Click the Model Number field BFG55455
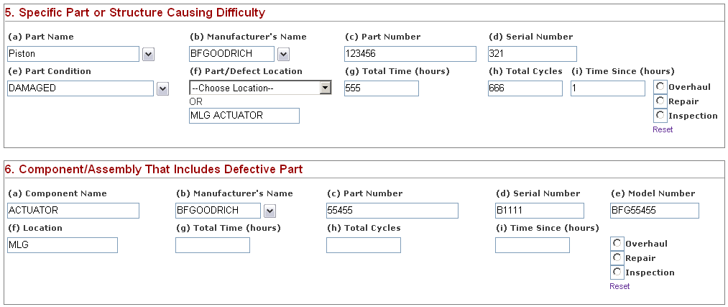 click(x=653, y=211)
